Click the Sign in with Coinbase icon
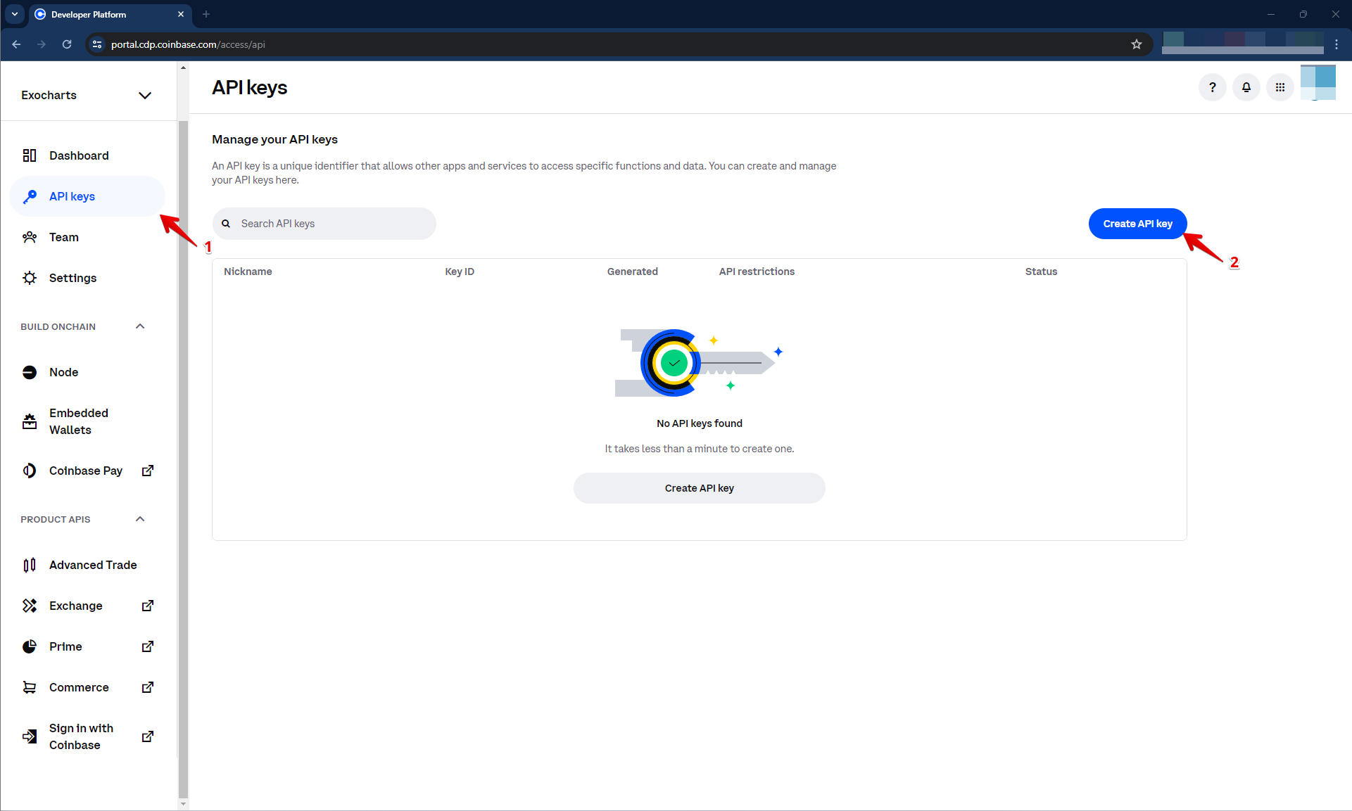 click(30, 736)
